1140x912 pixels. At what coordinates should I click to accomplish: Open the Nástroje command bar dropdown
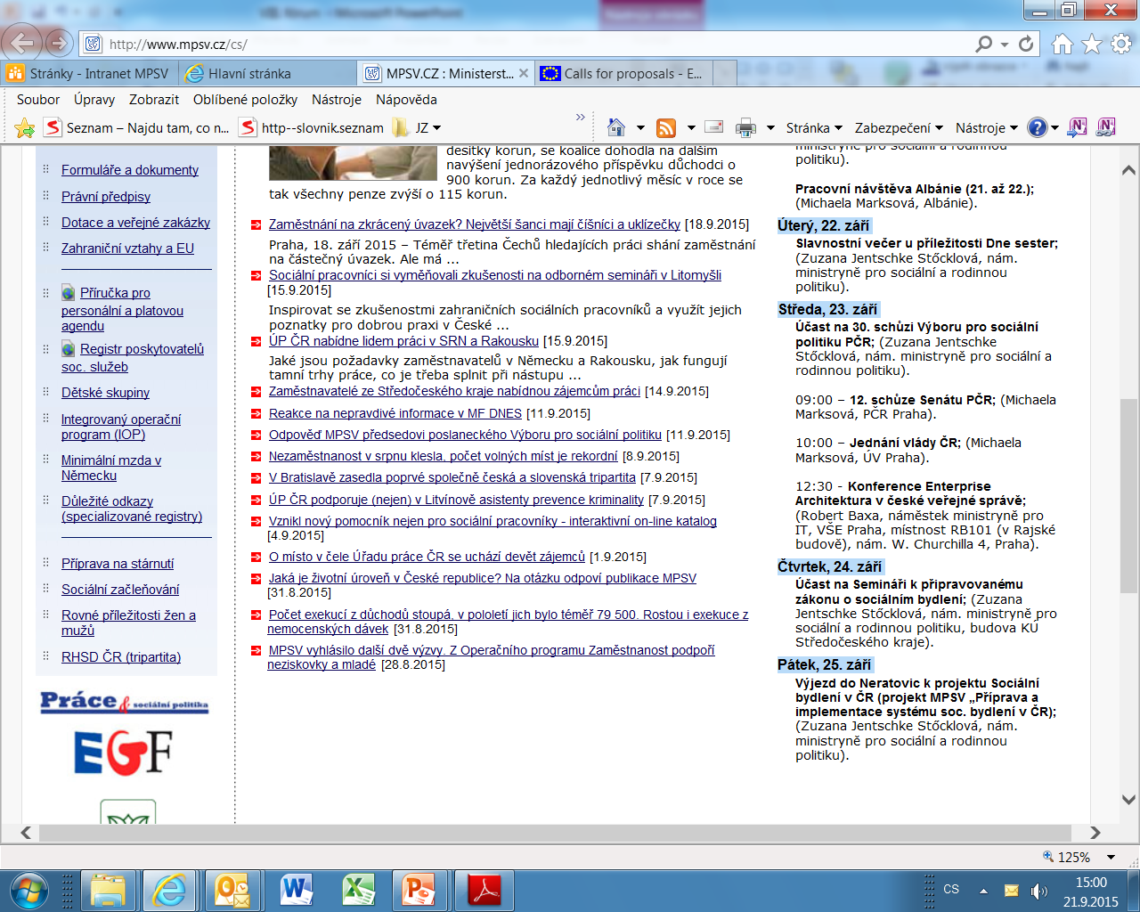tap(986, 128)
